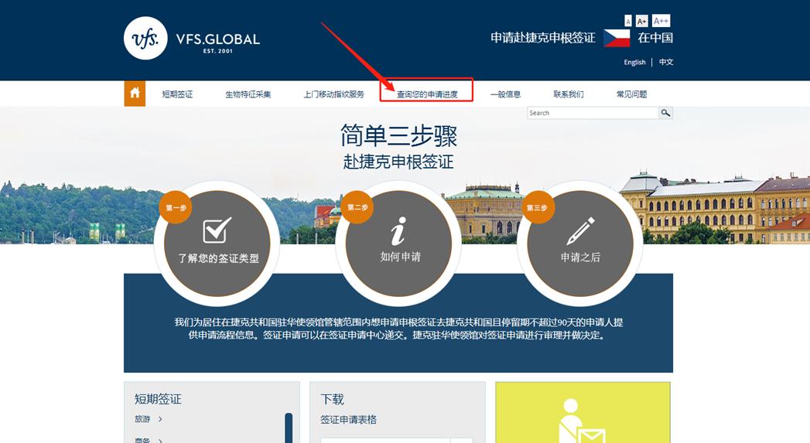
Task: Set font size to medium A+
Action: (641, 21)
